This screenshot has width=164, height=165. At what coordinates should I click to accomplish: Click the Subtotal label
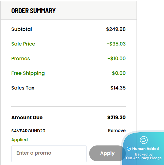pos(22,29)
